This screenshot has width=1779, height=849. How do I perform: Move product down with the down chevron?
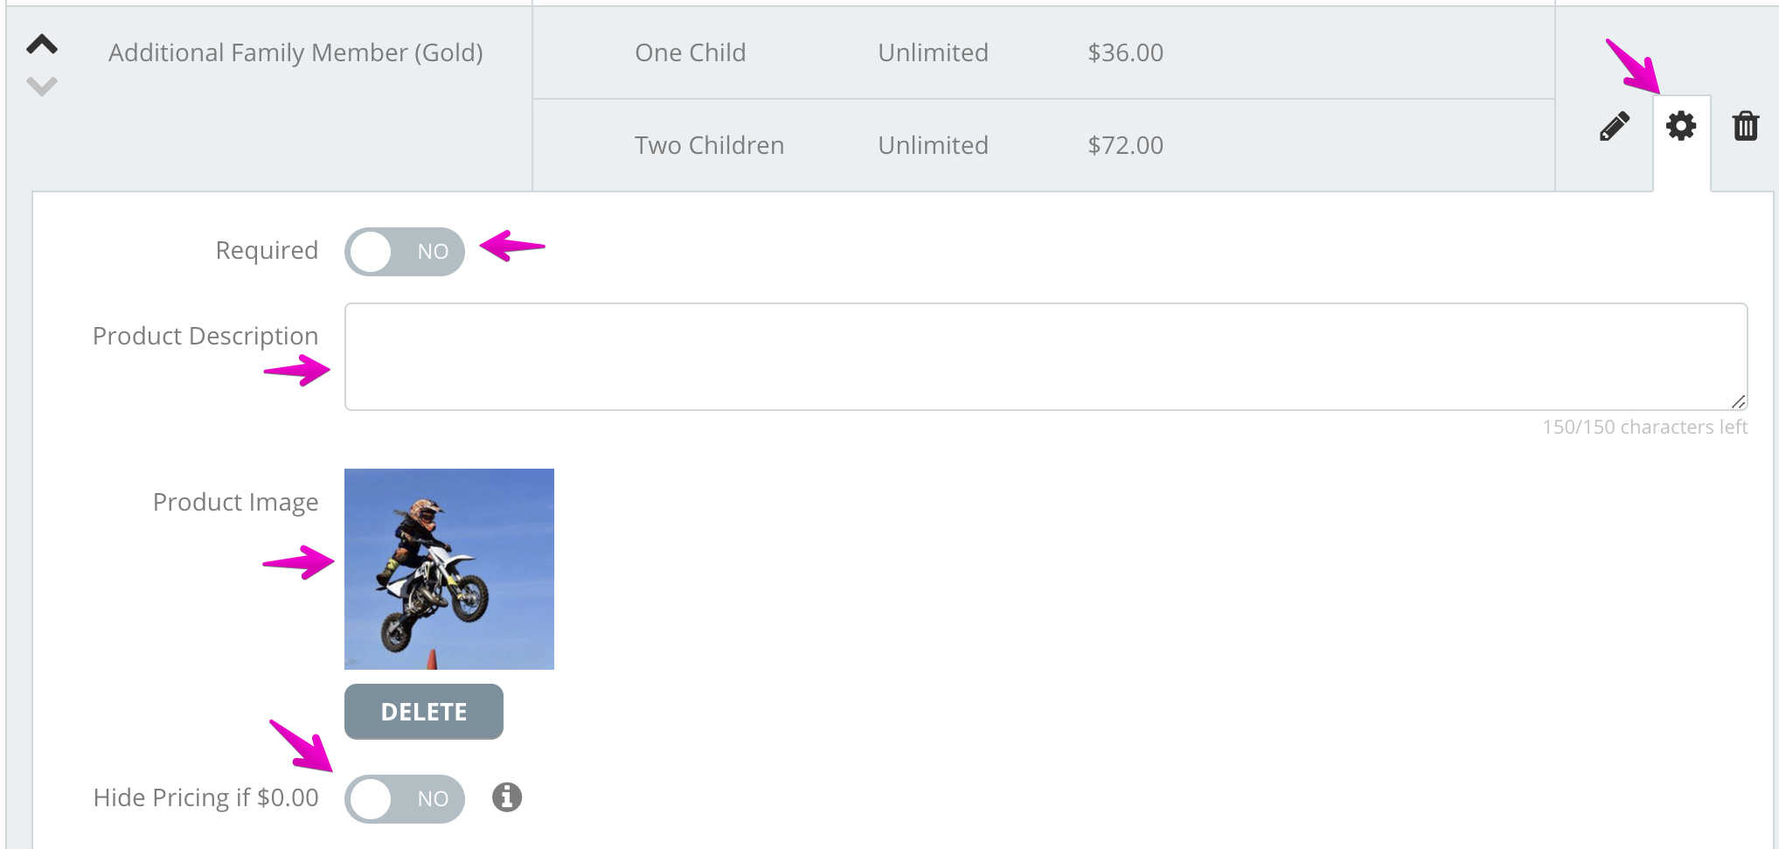point(42,86)
